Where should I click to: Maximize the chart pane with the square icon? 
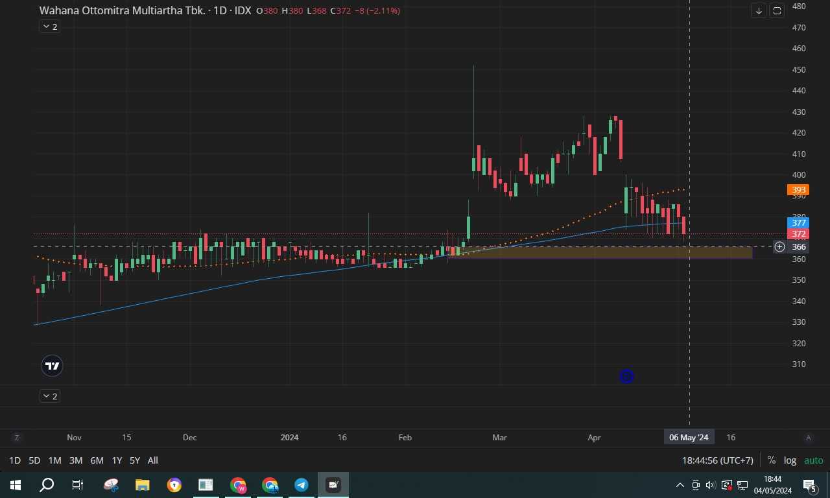coord(777,10)
